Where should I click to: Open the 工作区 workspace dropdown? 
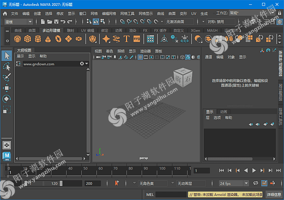tap(252, 13)
